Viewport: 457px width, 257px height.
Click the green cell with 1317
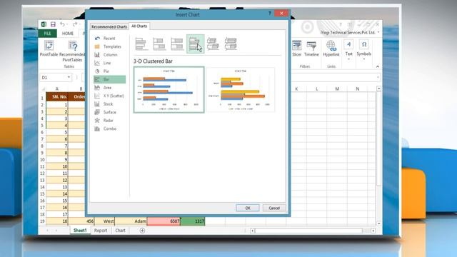(193, 221)
